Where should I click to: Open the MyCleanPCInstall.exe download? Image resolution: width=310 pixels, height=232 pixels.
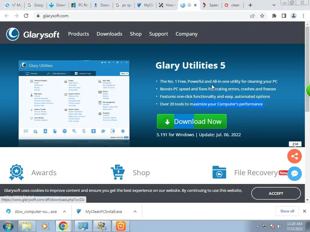point(100,211)
